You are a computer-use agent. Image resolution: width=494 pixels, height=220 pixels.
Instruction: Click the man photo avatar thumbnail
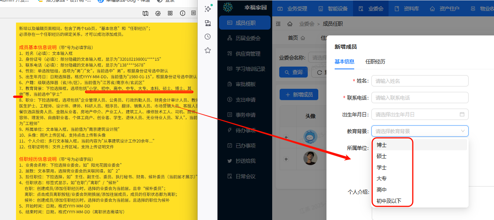coord(310,158)
